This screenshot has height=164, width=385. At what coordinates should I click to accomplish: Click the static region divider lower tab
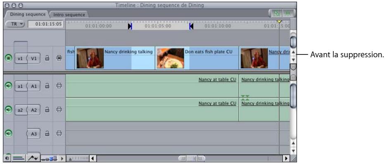point(293,77)
